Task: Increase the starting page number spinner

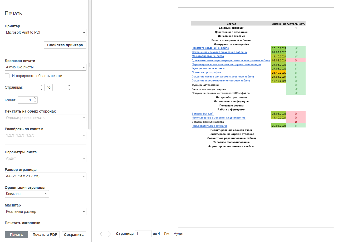Action: (41, 85)
